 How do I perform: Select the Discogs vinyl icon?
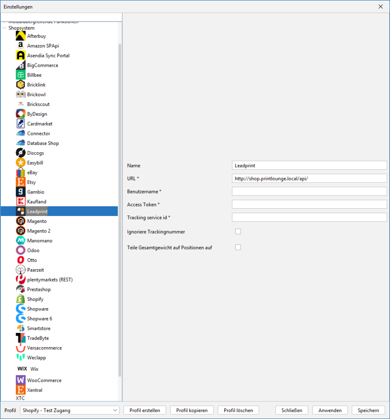click(20, 153)
